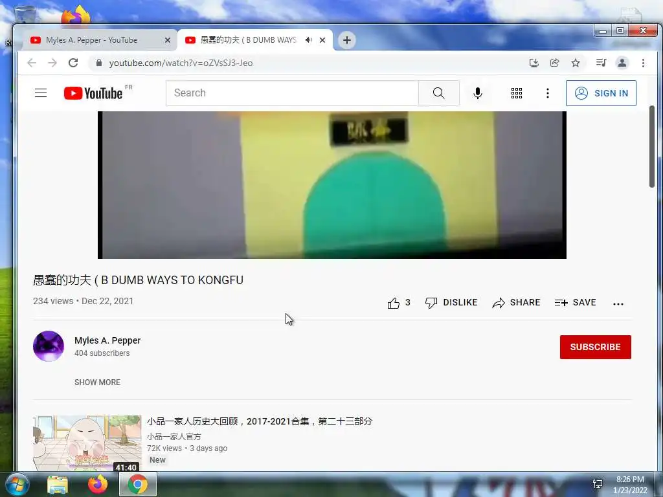Click the video title text
Viewport: 663px width, 497px height.
pos(139,280)
